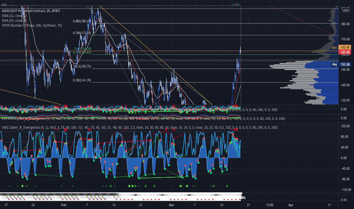Click the 0.618(159.85) Fibonacci label
Viewport: 354px width, 209px height.
[x=82, y=52]
